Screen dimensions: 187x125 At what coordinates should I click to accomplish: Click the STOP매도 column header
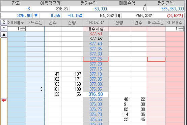point(16,23)
